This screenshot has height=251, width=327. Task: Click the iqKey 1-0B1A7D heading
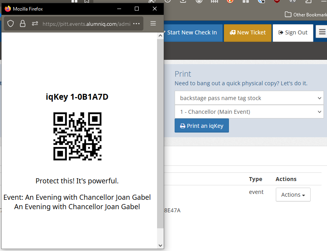coord(77,97)
